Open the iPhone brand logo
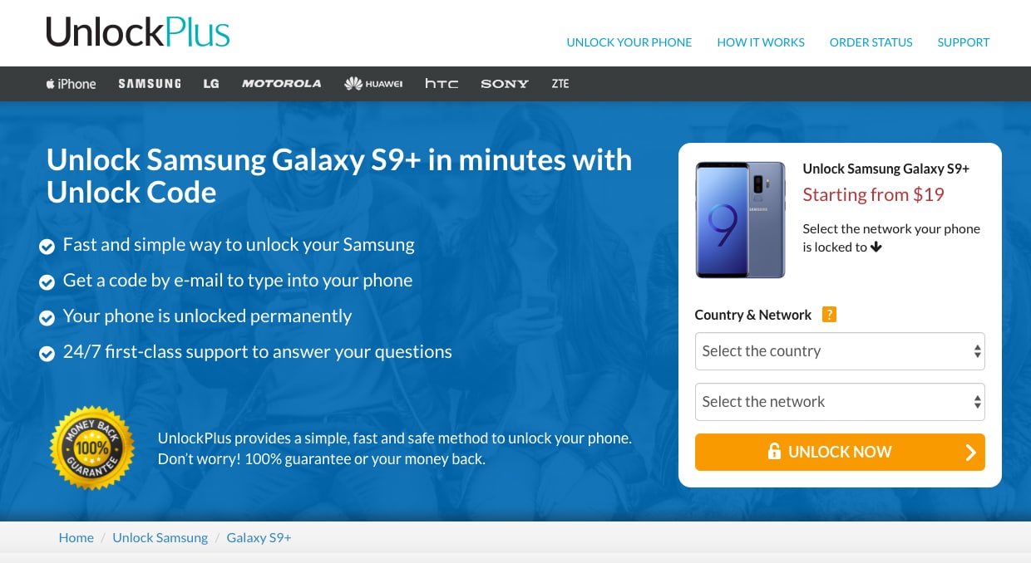This screenshot has width=1031, height=563. click(x=71, y=84)
